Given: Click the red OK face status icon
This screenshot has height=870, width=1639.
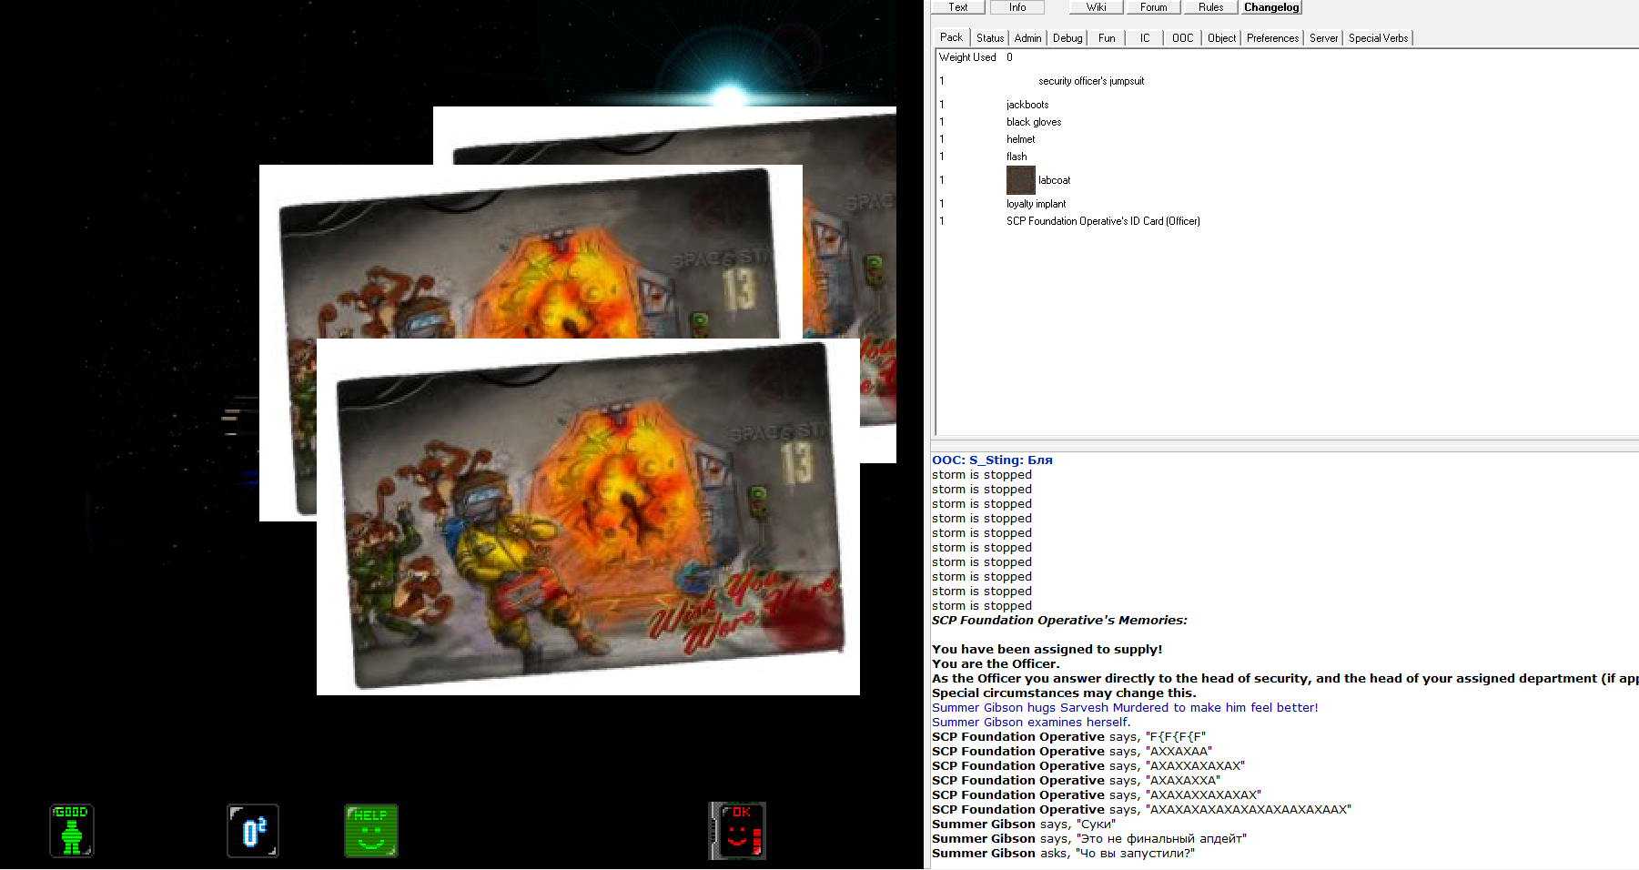Looking at the screenshot, I should pyautogui.click(x=737, y=830).
